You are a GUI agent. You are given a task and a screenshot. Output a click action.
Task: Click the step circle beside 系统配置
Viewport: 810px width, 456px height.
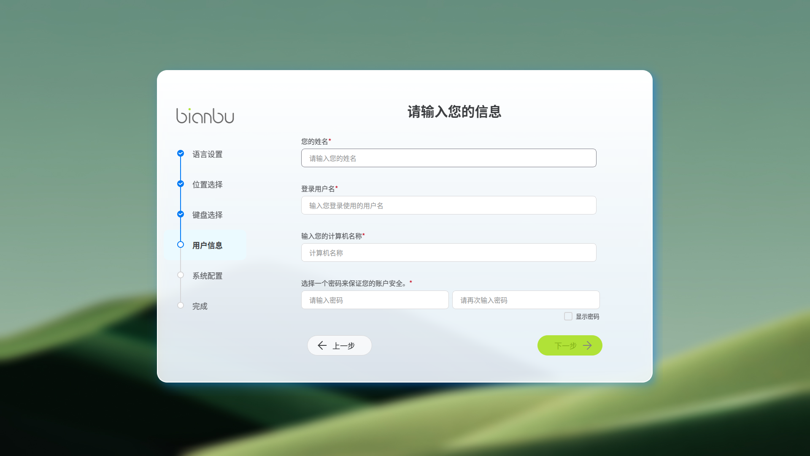coord(181,275)
